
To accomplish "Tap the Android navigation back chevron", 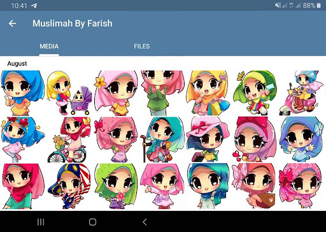I will click(145, 222).
